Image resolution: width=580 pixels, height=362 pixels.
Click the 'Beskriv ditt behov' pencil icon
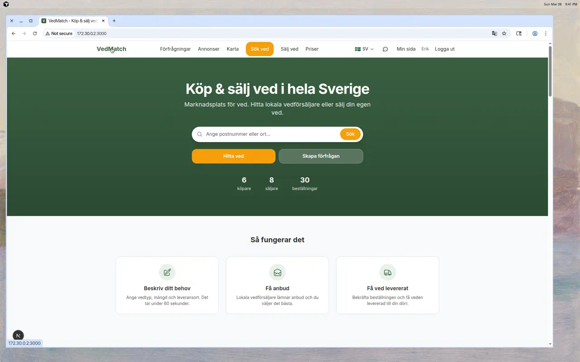tap(167, 272)
